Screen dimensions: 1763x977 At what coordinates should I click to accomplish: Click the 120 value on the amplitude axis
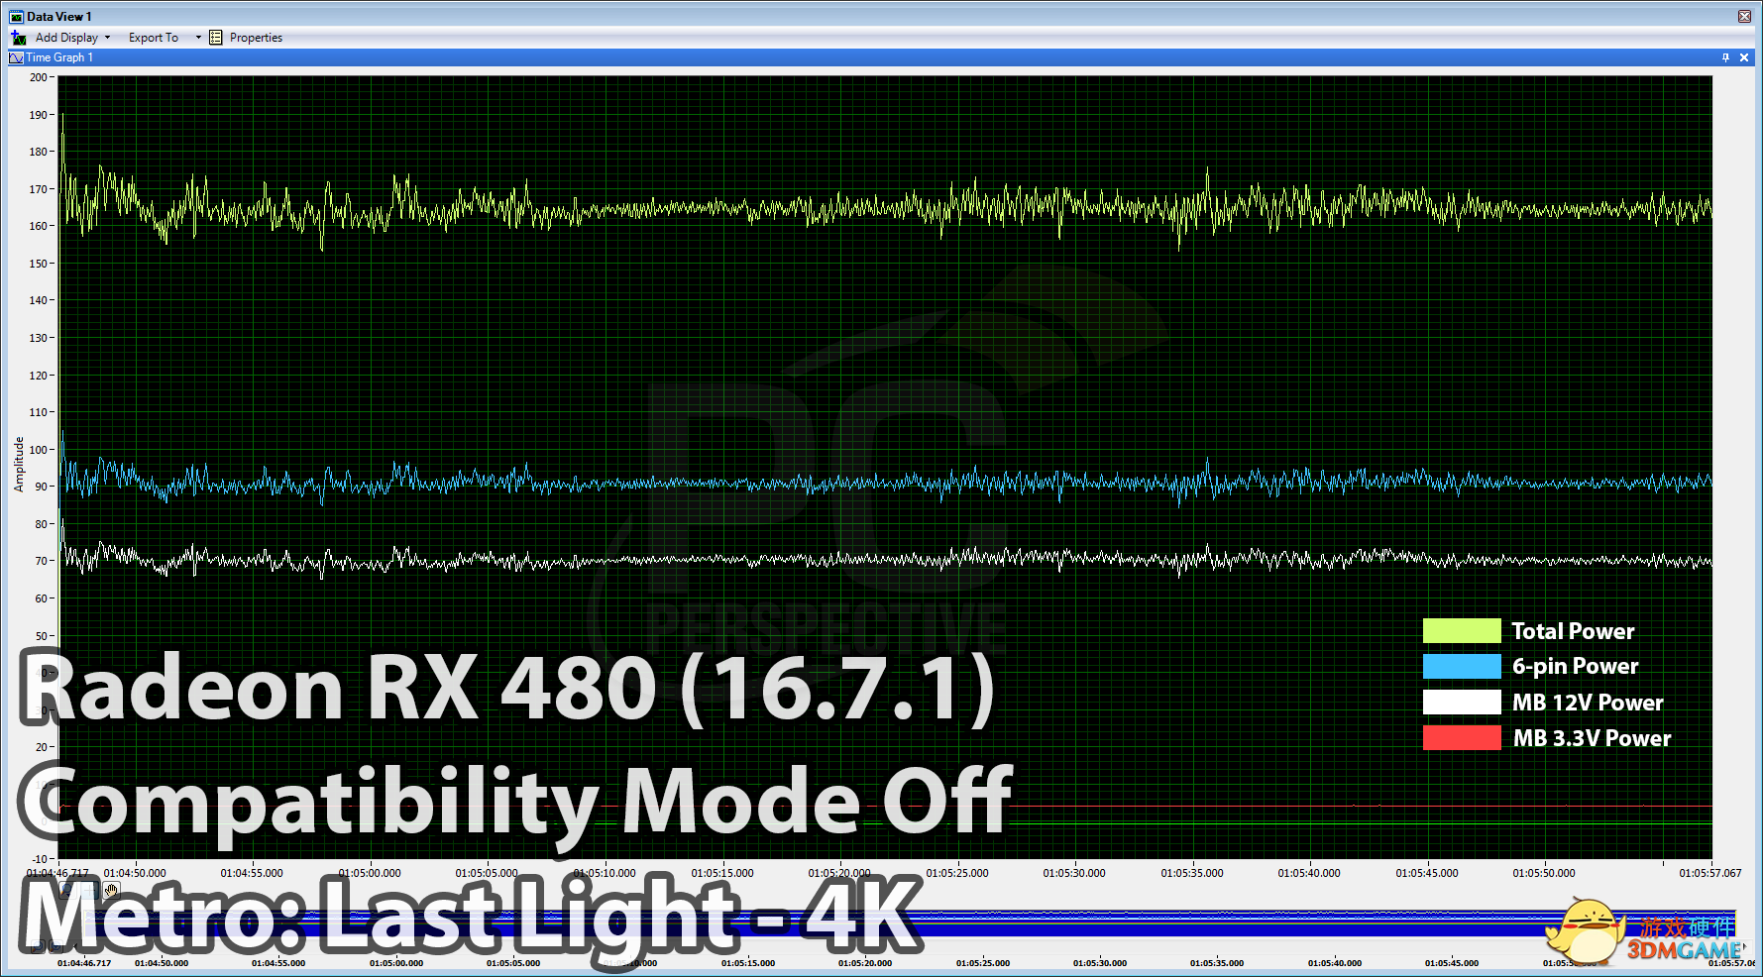38,376
